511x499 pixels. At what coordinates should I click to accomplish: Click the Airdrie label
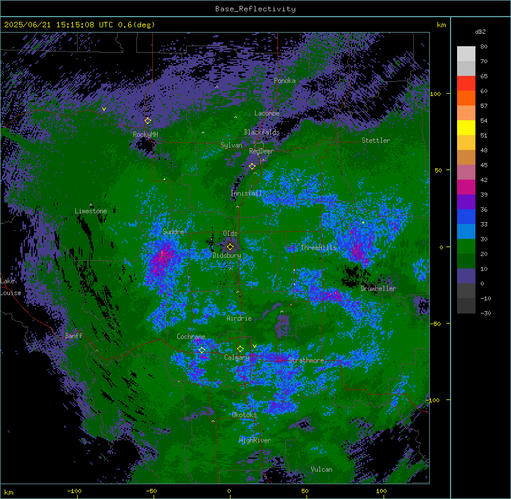point(239,318)
